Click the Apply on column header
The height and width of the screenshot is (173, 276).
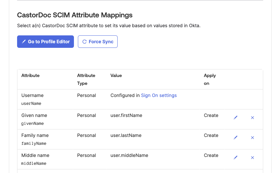pos(210,79)
